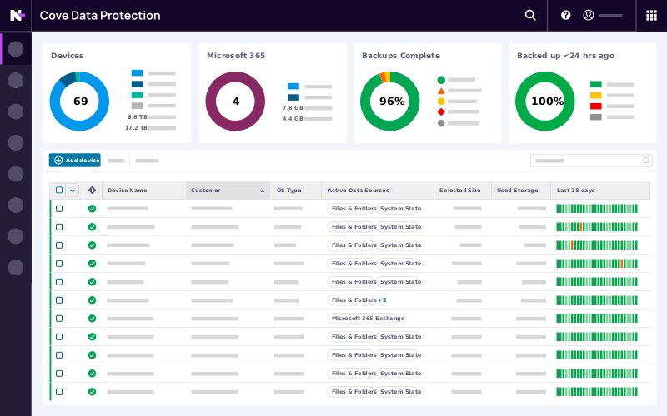Click the 28-day history bar in Microsoft 365 Exchange row
The width and height of the screenshot is (667, 416).
click(x=597, y=319)
